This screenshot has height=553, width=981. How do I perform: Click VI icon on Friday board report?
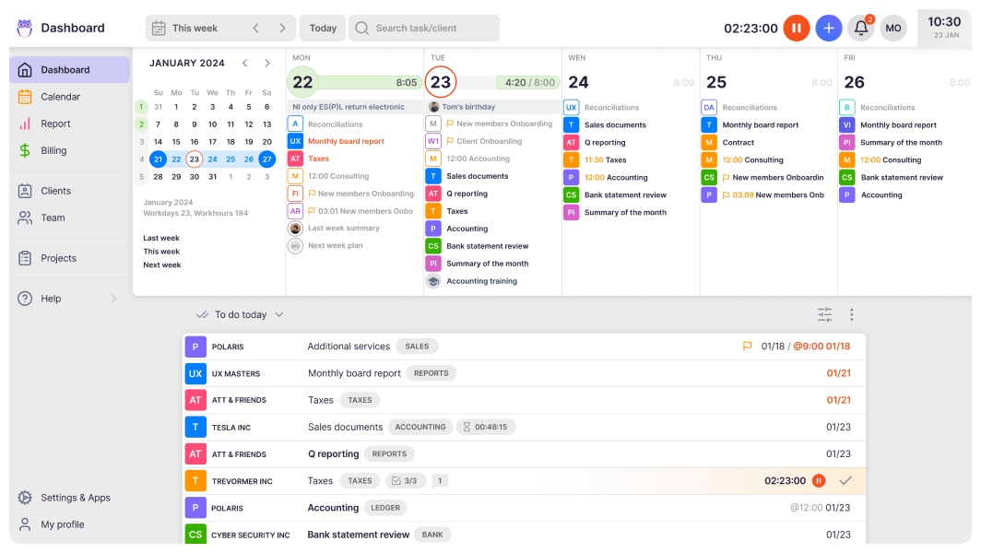click(x=846, y=124)
